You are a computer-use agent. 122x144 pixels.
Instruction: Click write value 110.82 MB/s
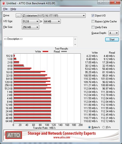pos(91,121)
